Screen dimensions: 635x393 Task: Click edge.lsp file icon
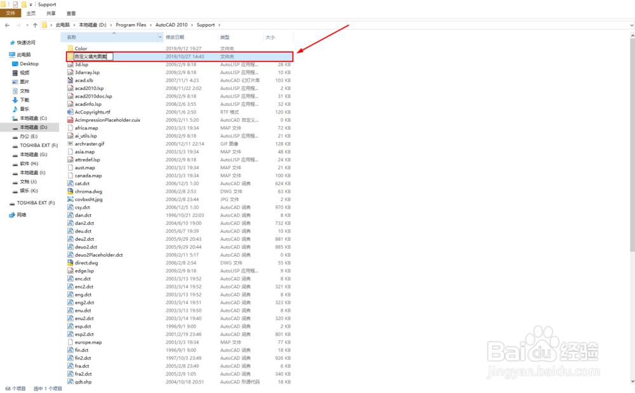click(70, 271)
